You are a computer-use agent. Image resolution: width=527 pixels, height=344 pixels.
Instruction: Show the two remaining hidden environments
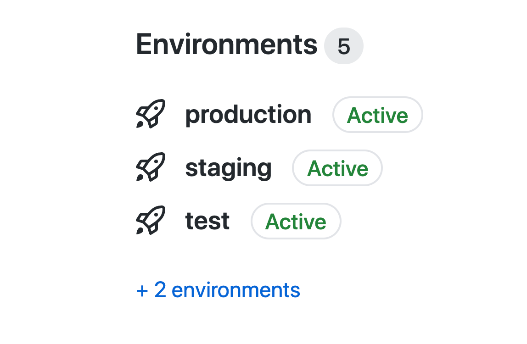pyautogui.click(x=218, y=290)
